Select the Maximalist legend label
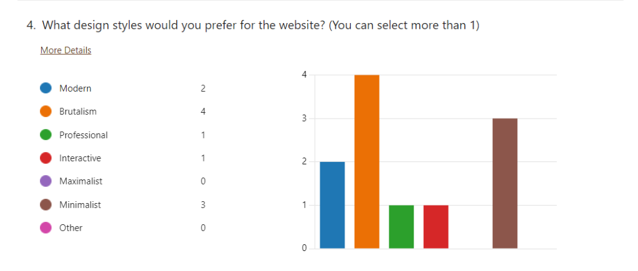This screenshot has width=638, height=271. [x=81, y=181]
